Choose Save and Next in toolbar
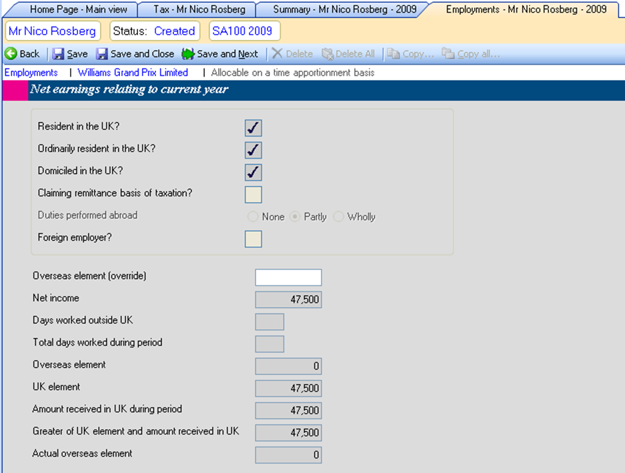This screenshot has width=625, height=473. click(x=227, y=54)
